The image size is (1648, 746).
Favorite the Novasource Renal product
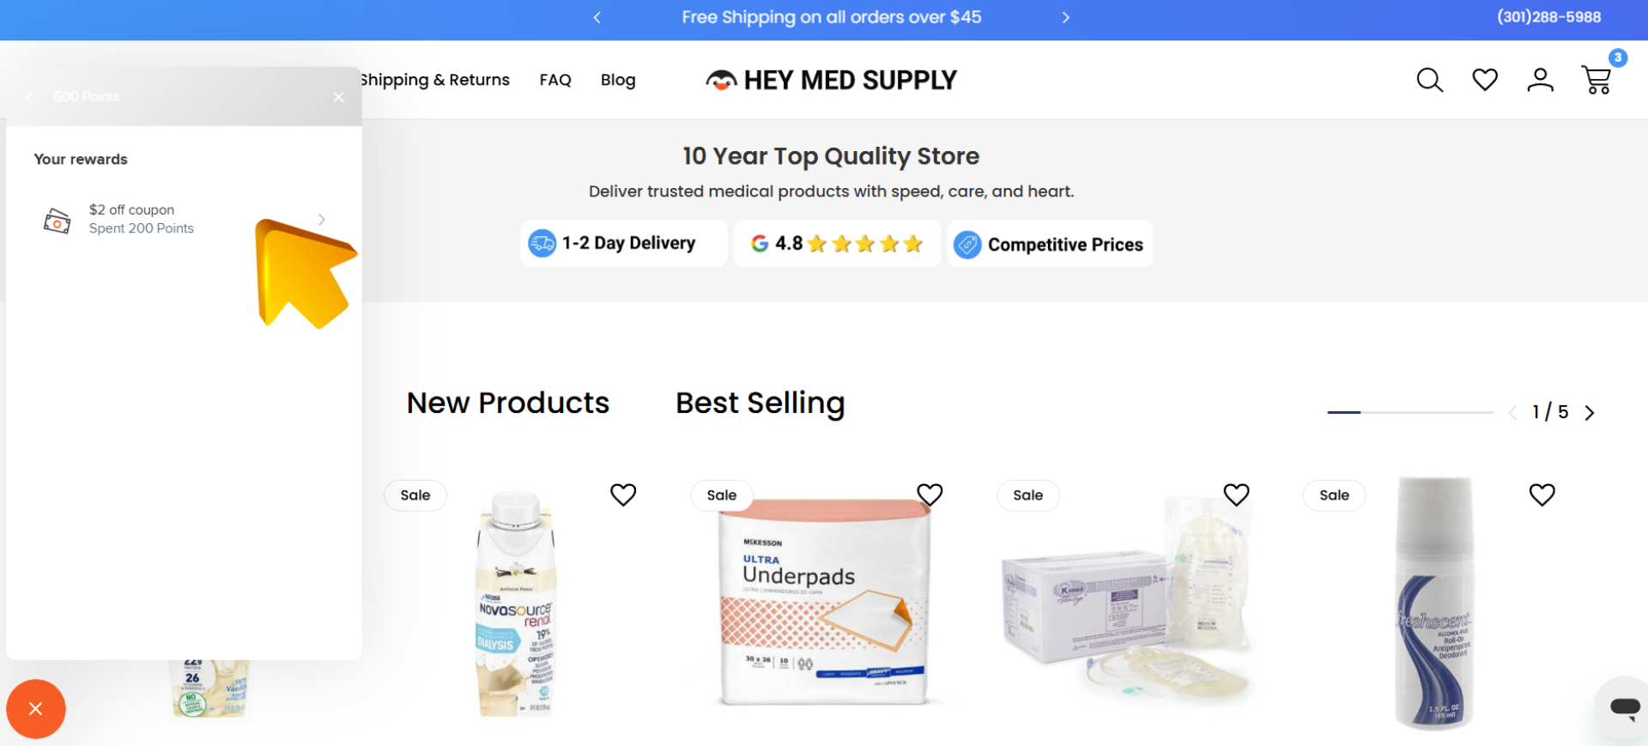[623, 494]
